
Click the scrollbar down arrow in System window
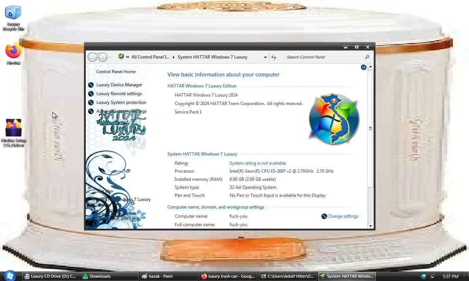tap(370, 226)
